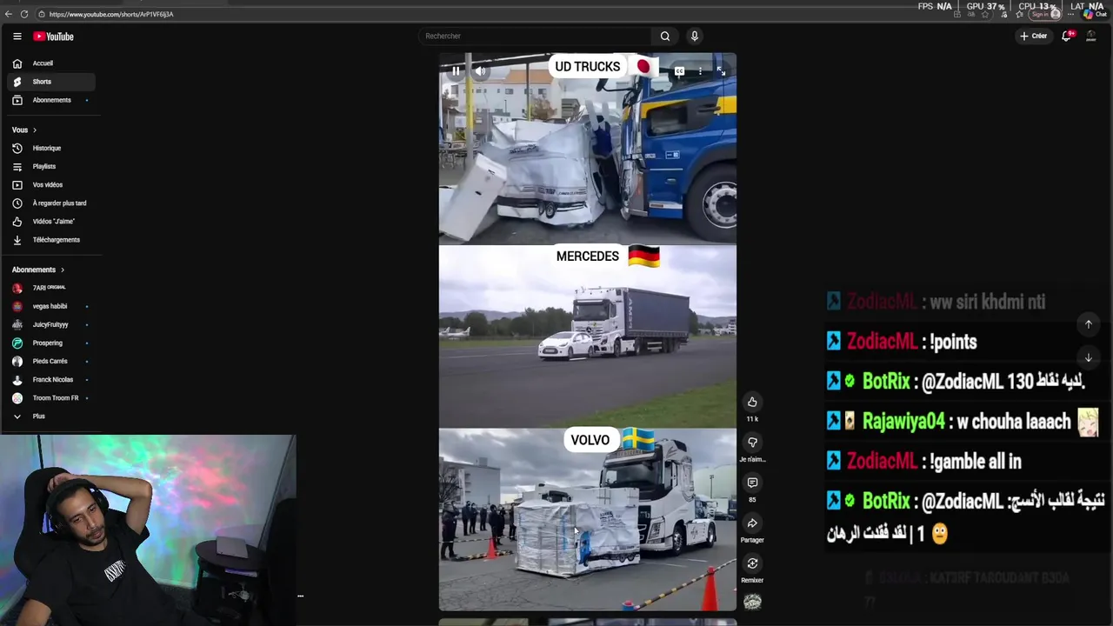The width and height of the screenshot is (1113, 626).
Task: Start voice search with microphone icon
Action: [694, 36]
